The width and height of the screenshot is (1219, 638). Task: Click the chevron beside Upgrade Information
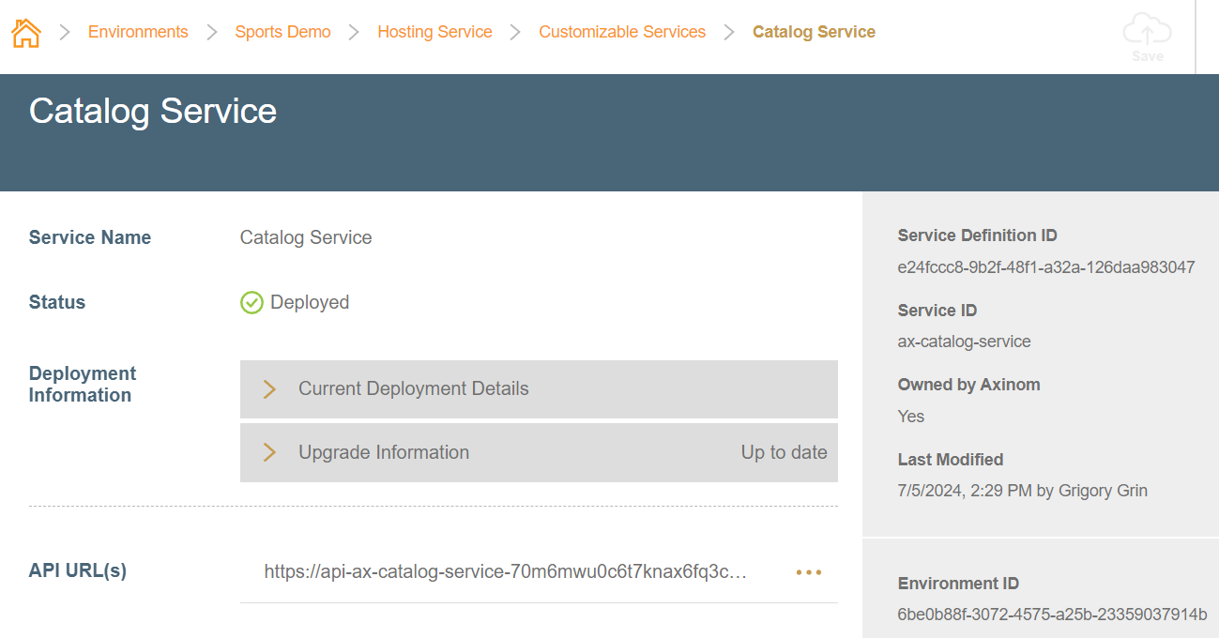pos(269,453)
